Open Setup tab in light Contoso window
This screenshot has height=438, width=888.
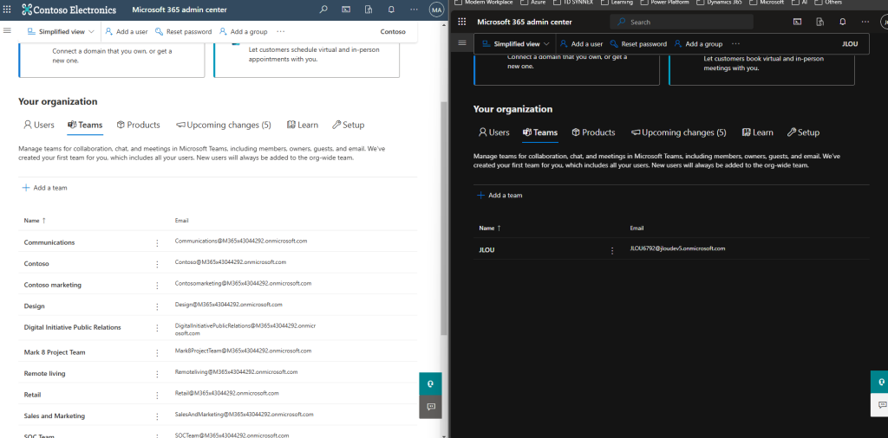(348, 125)
